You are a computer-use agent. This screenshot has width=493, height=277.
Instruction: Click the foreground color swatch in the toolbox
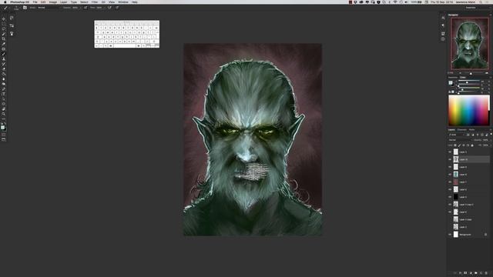point(3,127)
